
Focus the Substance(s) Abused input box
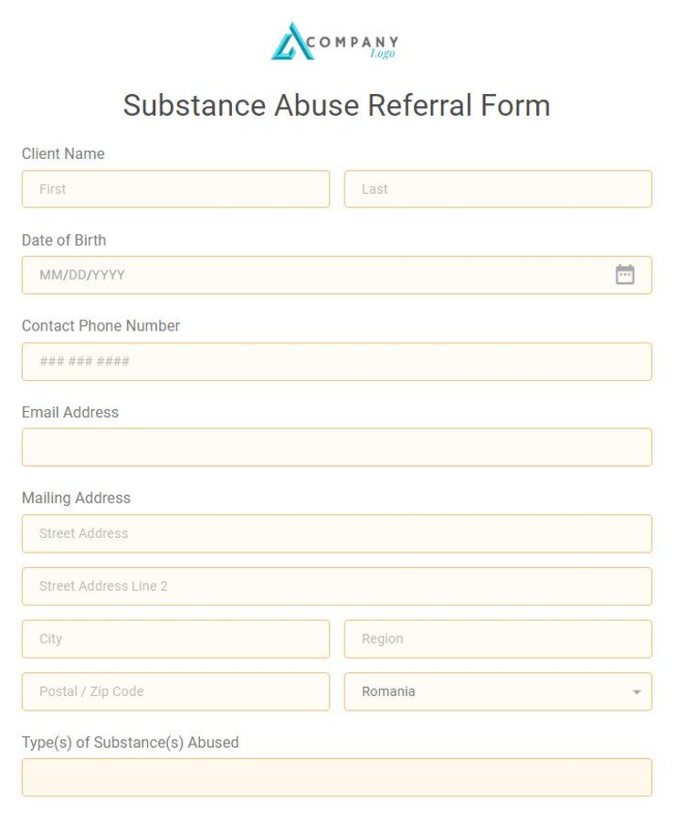point(337,777)
